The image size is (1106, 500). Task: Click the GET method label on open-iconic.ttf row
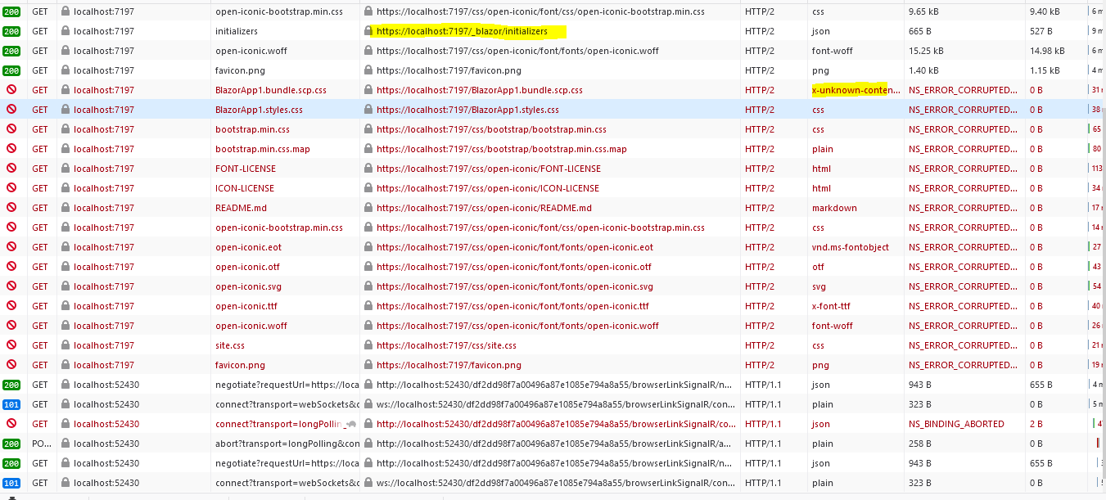39,306
